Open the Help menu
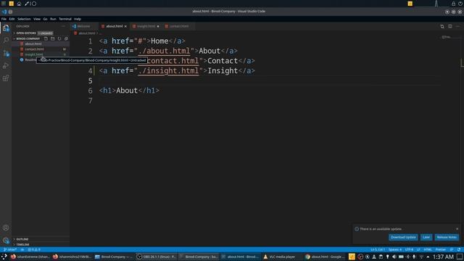The width and height of the screenshot is (464, 261). (x=78, y=19)
